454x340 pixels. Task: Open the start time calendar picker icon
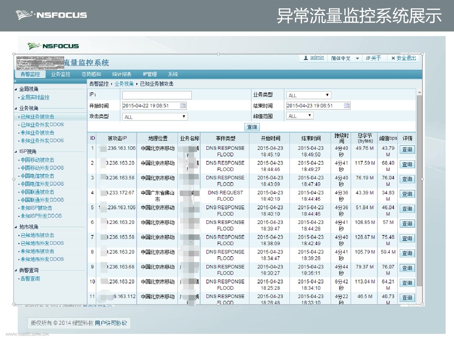point(183,106)
